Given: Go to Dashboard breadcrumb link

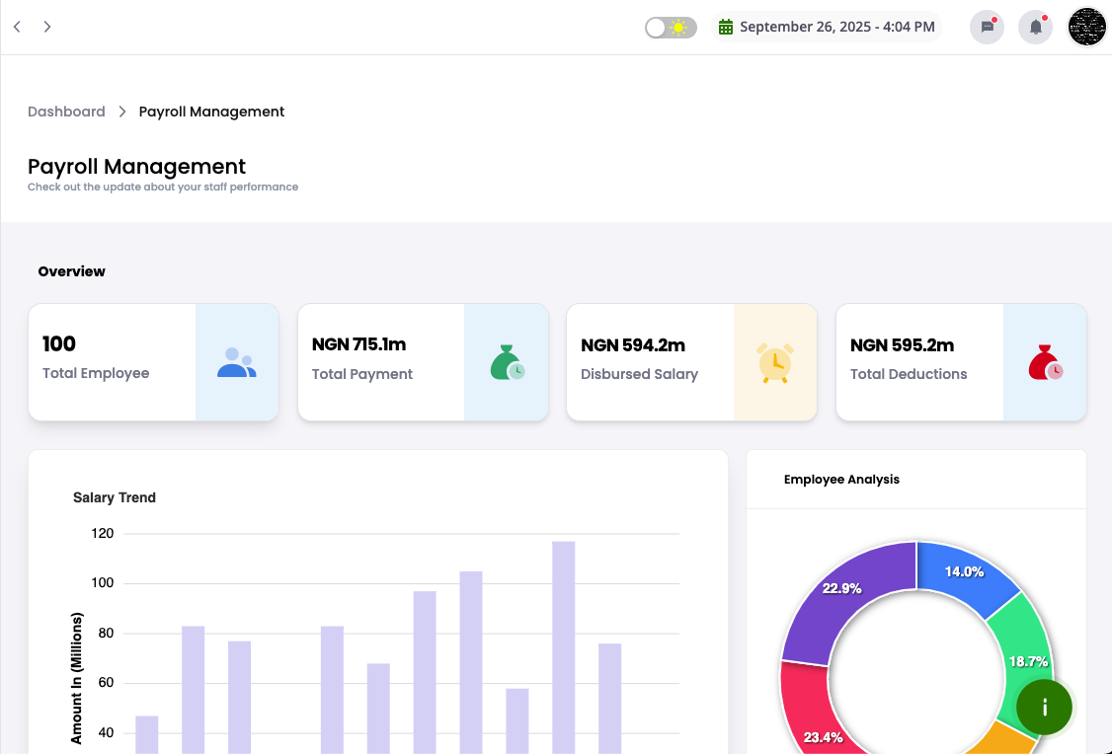Looking at the screenshot, I should (x=66, y=112).
